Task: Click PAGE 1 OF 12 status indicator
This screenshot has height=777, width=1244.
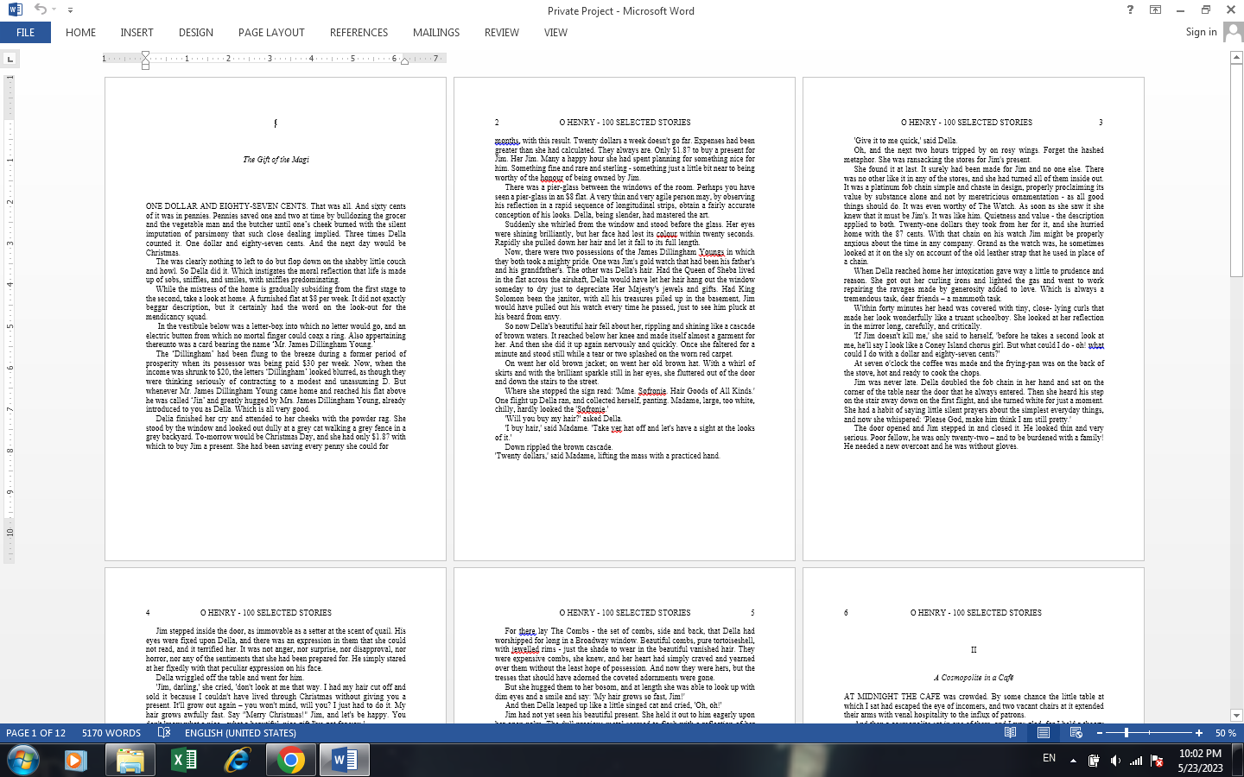Action: click(x=36, y=733)
